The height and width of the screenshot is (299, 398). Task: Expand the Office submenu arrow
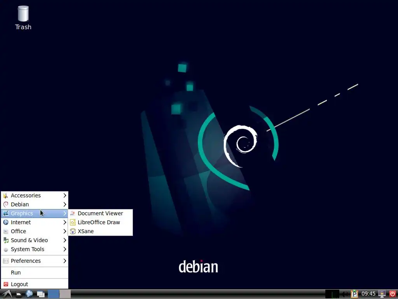65,231
